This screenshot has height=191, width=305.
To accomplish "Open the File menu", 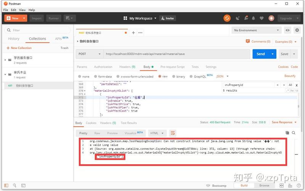I will 6,10.
